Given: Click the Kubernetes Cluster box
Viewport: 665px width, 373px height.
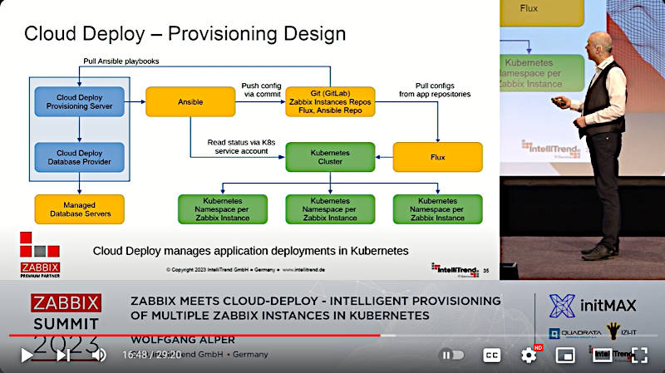Looking at the screenshot, I should tap(330, 157).
